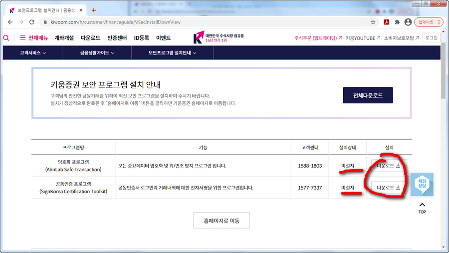Viewport: 449px width, 253px height.
Task: Click the 미설치 status in SignKorea row
Action: coord(348,188)
